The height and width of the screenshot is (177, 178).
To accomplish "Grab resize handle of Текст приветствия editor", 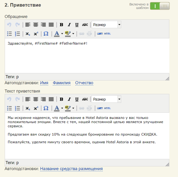I will [167, 164].
